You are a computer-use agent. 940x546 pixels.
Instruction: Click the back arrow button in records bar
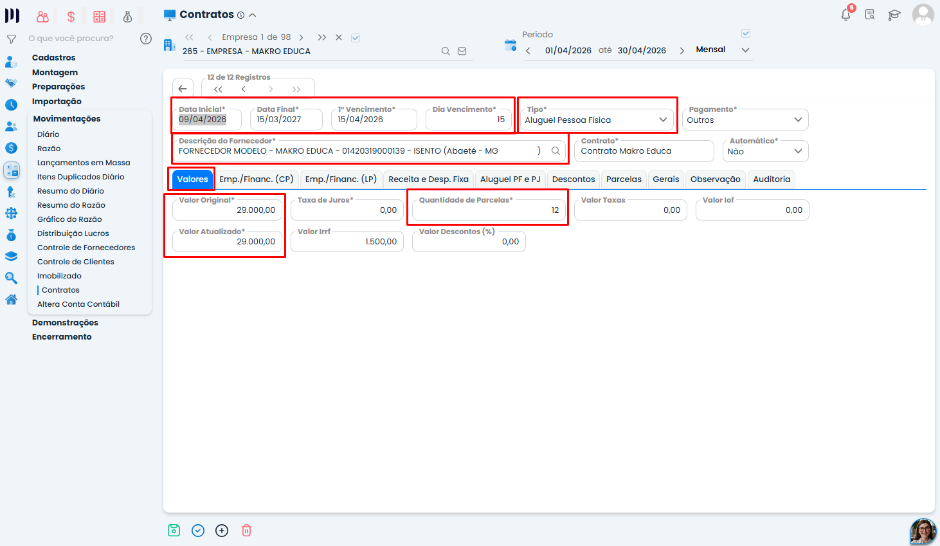pyautogui.click(x=183, y=89)
